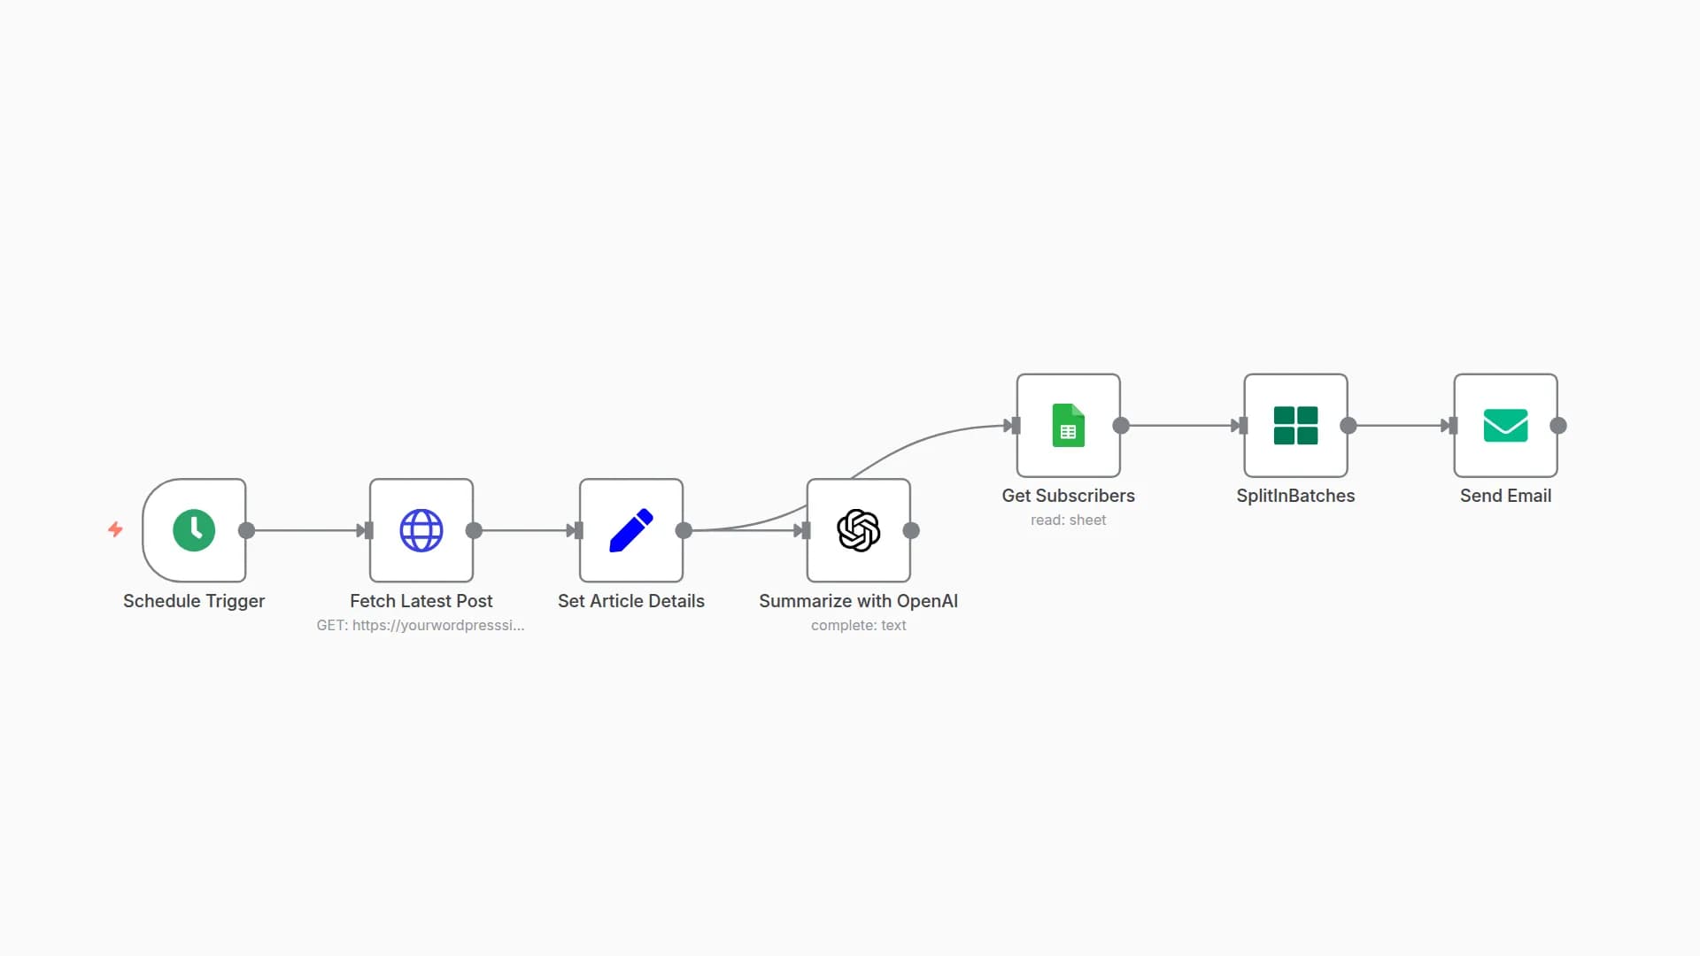The image size is (1700, 956).
Task: Click the GET URL subtitle under Fetch Latest Post
Action: pyautogui.click(x=421, y=625)
